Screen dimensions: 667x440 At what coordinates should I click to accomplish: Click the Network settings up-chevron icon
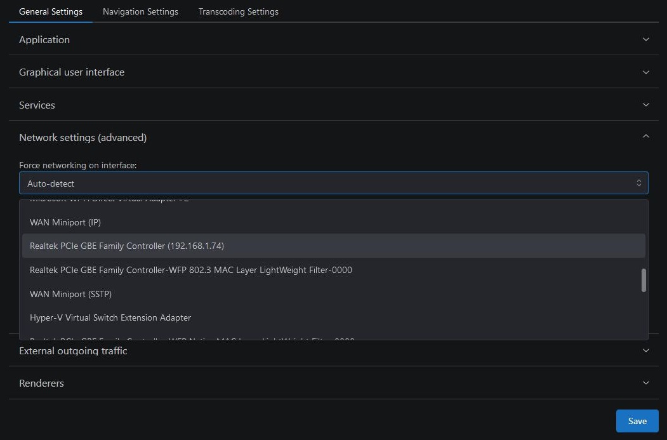click(x=645, y=136)
